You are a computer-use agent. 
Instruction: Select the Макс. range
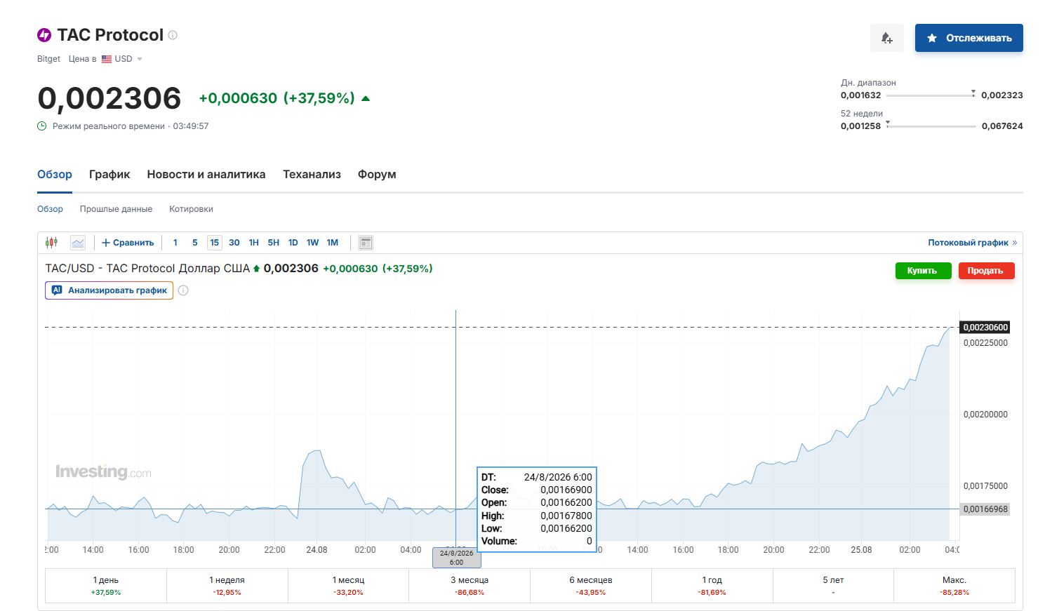[954, 586]
